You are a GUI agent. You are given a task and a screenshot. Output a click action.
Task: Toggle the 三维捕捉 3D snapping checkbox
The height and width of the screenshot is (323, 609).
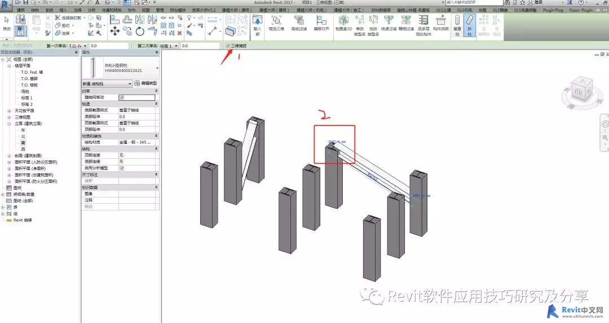pos(228,46)
